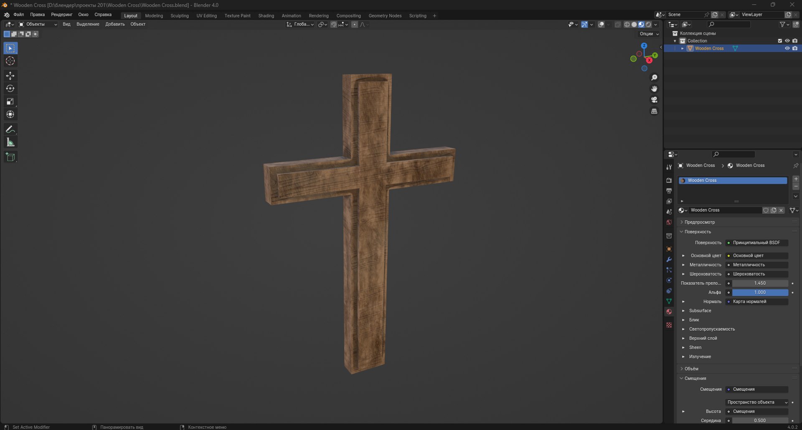Image resolution: width=802 pixels, height=430 pixels.
Task: Click the add material slot plus button
Action: 796,179
